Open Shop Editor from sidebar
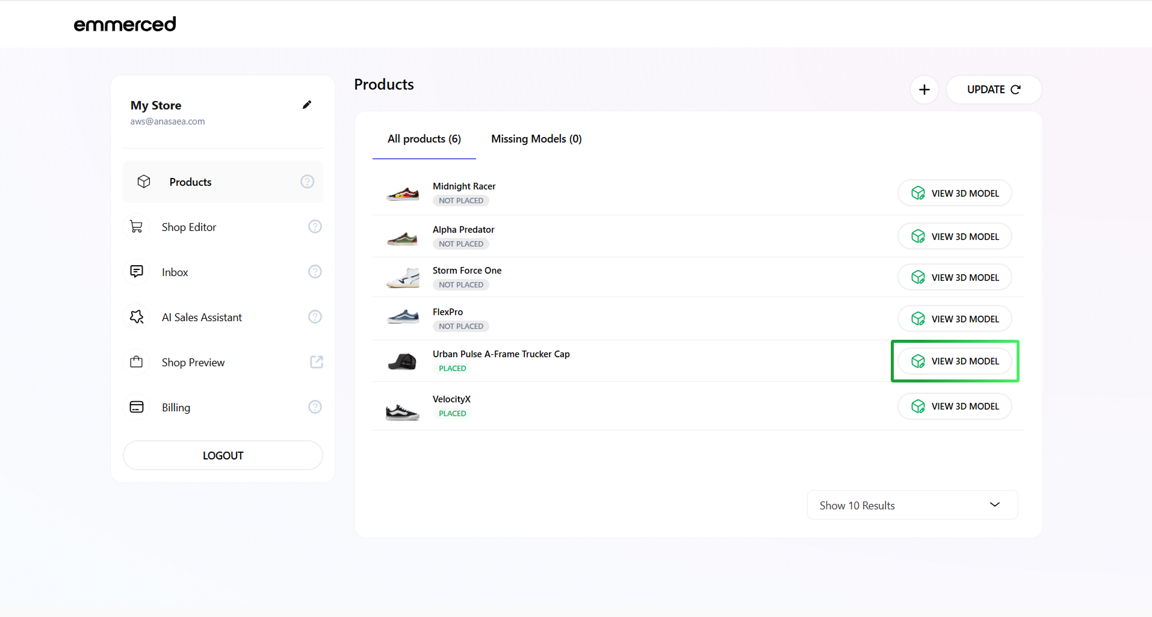This screenshot has width=1152, height=617. (x=189, y=227)
